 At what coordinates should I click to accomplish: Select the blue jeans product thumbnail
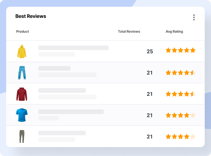[x=22, y=73]
